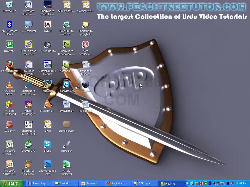Select Super Screen Recorder icon
This screenshot has width=250, height=187.
tap(28, 48)
